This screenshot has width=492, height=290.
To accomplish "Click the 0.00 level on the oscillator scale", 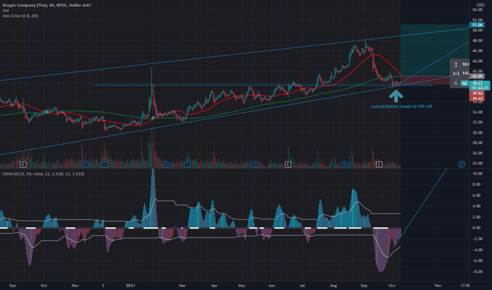I will click(477, 228).
